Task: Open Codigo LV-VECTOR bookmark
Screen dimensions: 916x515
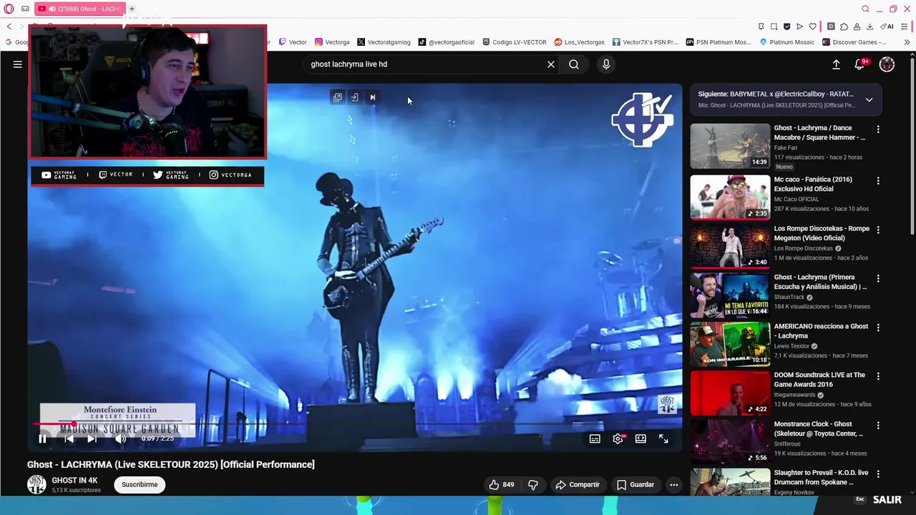Action: [x=515, y=42]
